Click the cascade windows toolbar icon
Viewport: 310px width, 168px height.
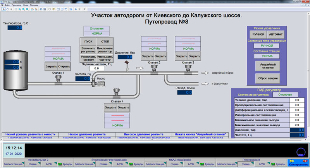pyautogui.click(x=66, y=9)
